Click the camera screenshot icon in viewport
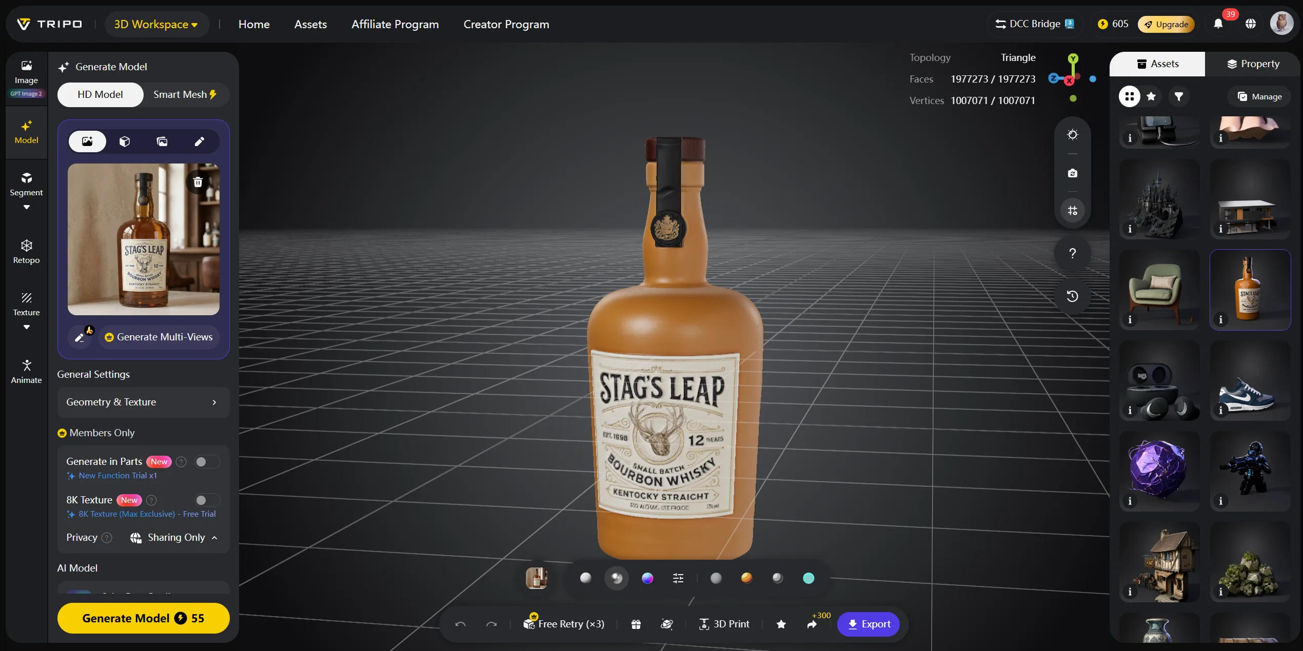Viewport: 1303px width, 651px height. click(1072, 173)
